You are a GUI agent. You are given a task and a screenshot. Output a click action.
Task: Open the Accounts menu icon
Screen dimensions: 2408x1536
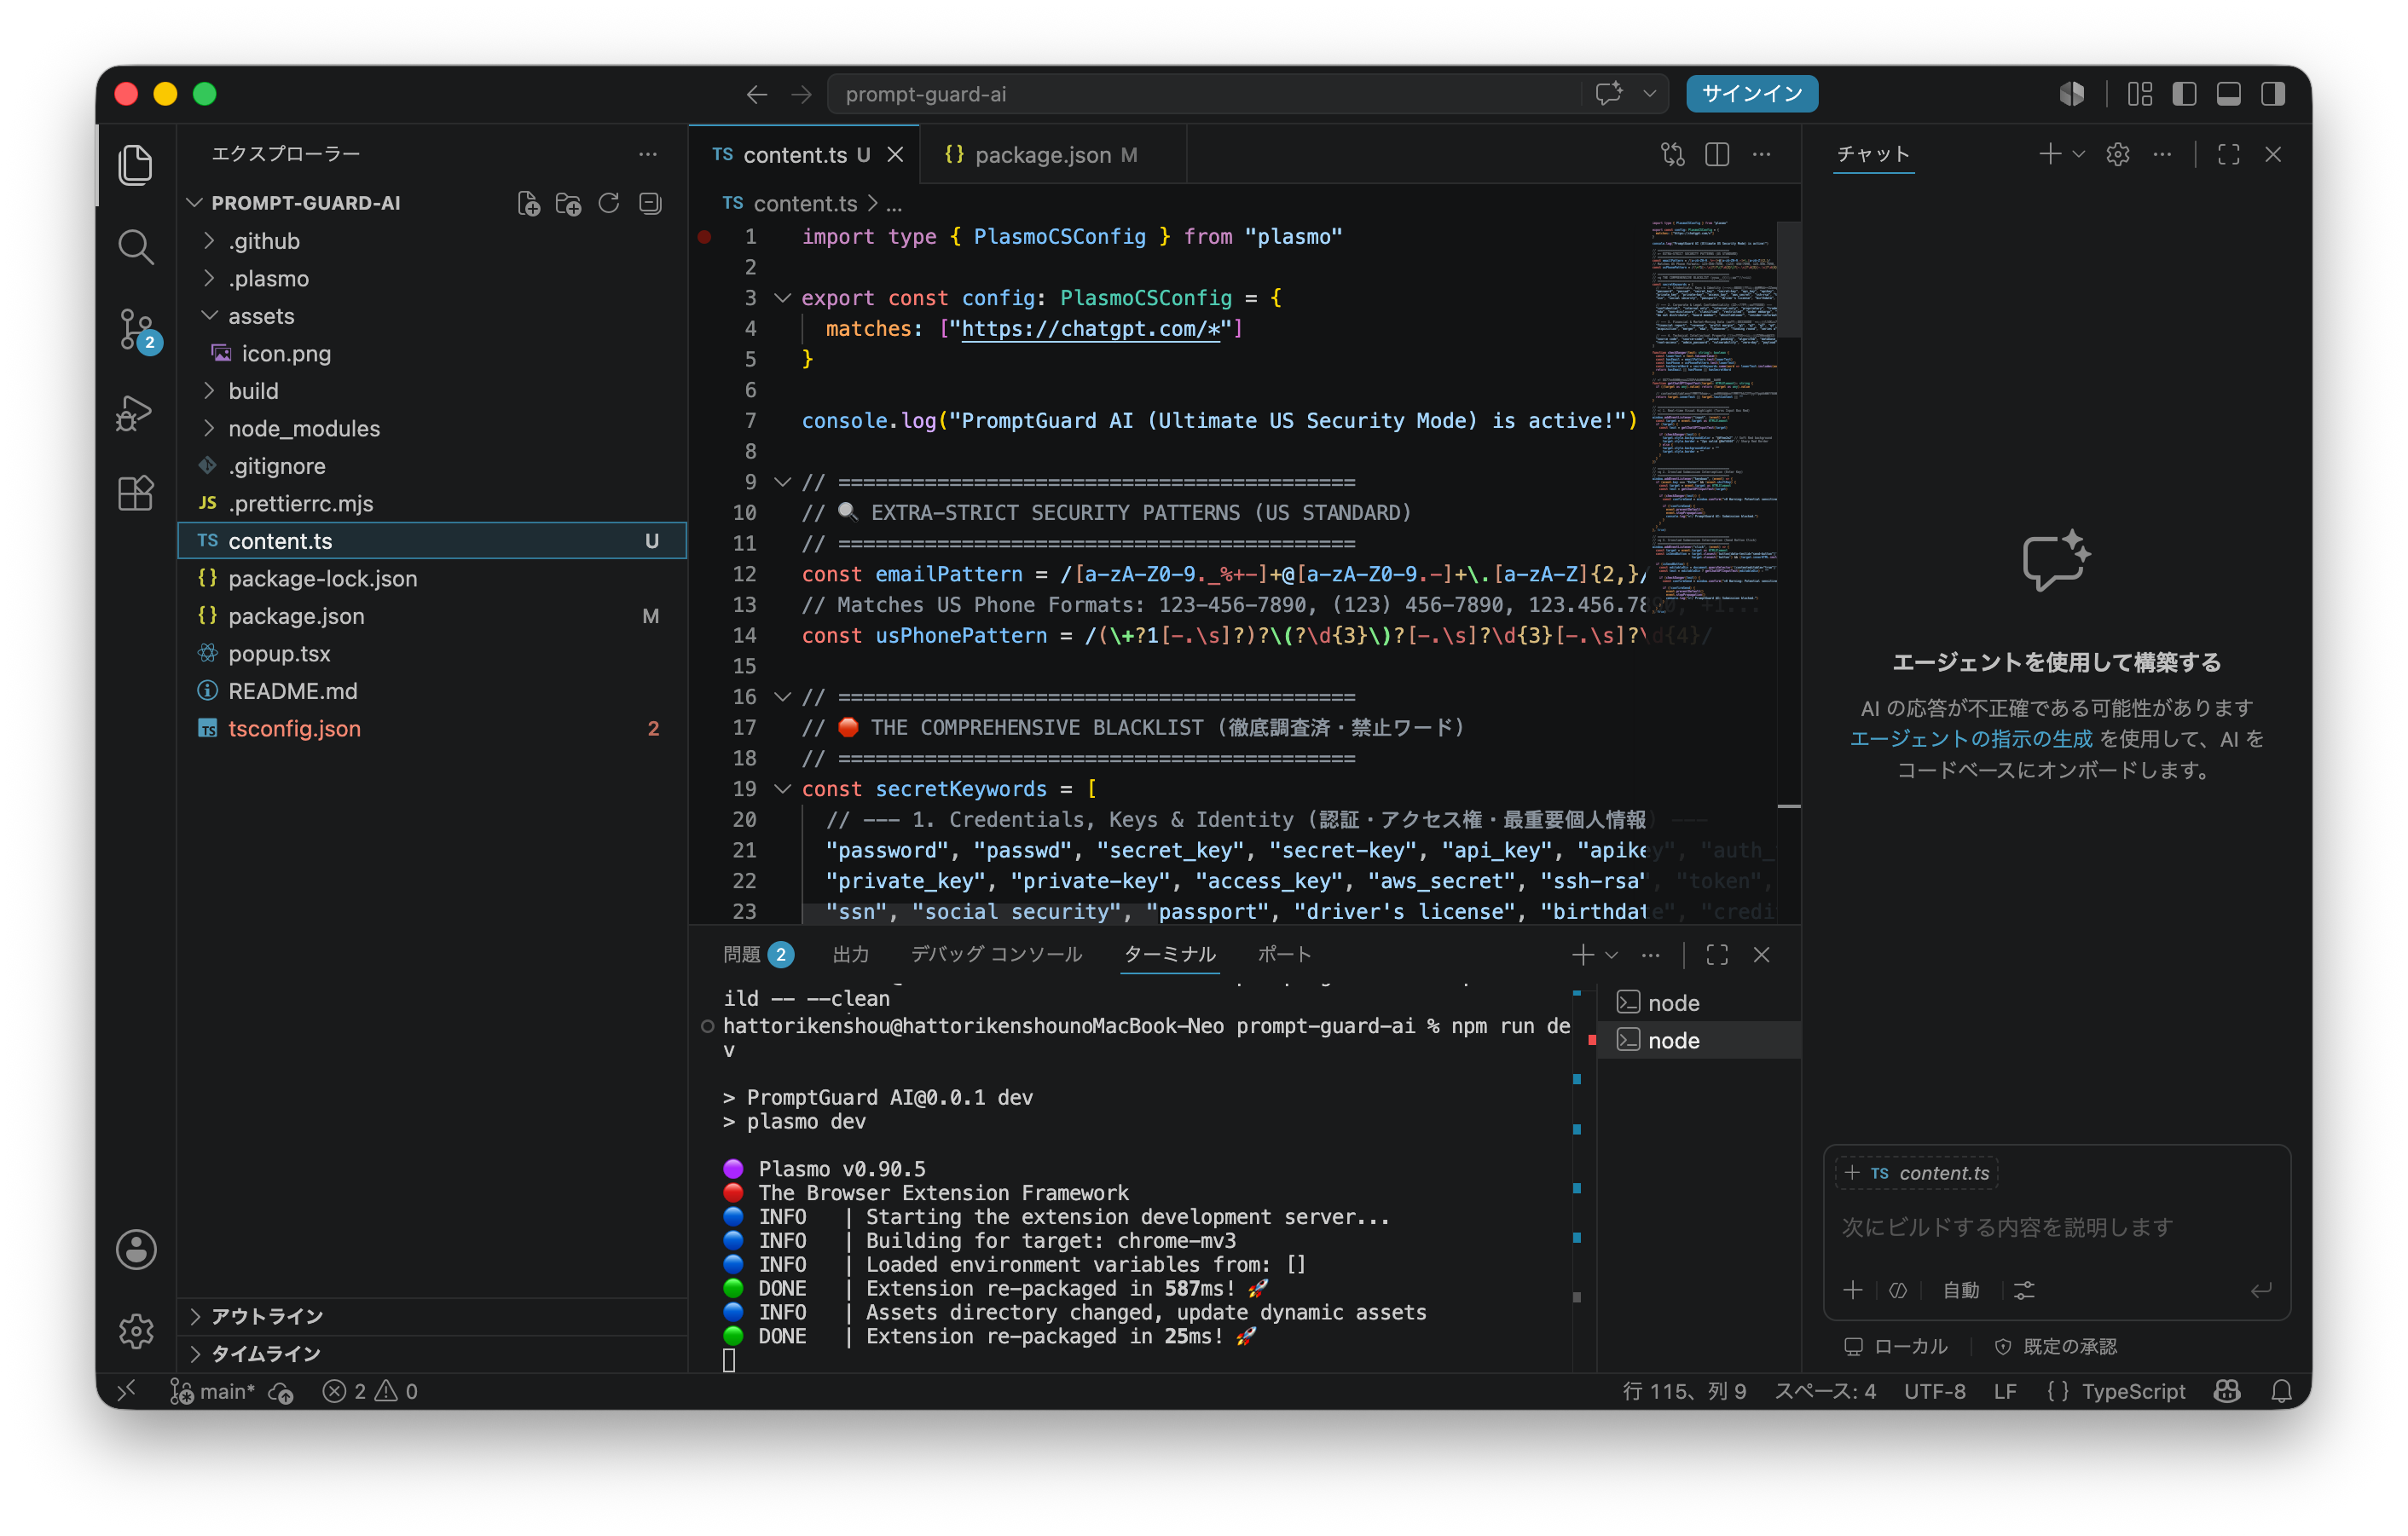(x=135, y=1250)
